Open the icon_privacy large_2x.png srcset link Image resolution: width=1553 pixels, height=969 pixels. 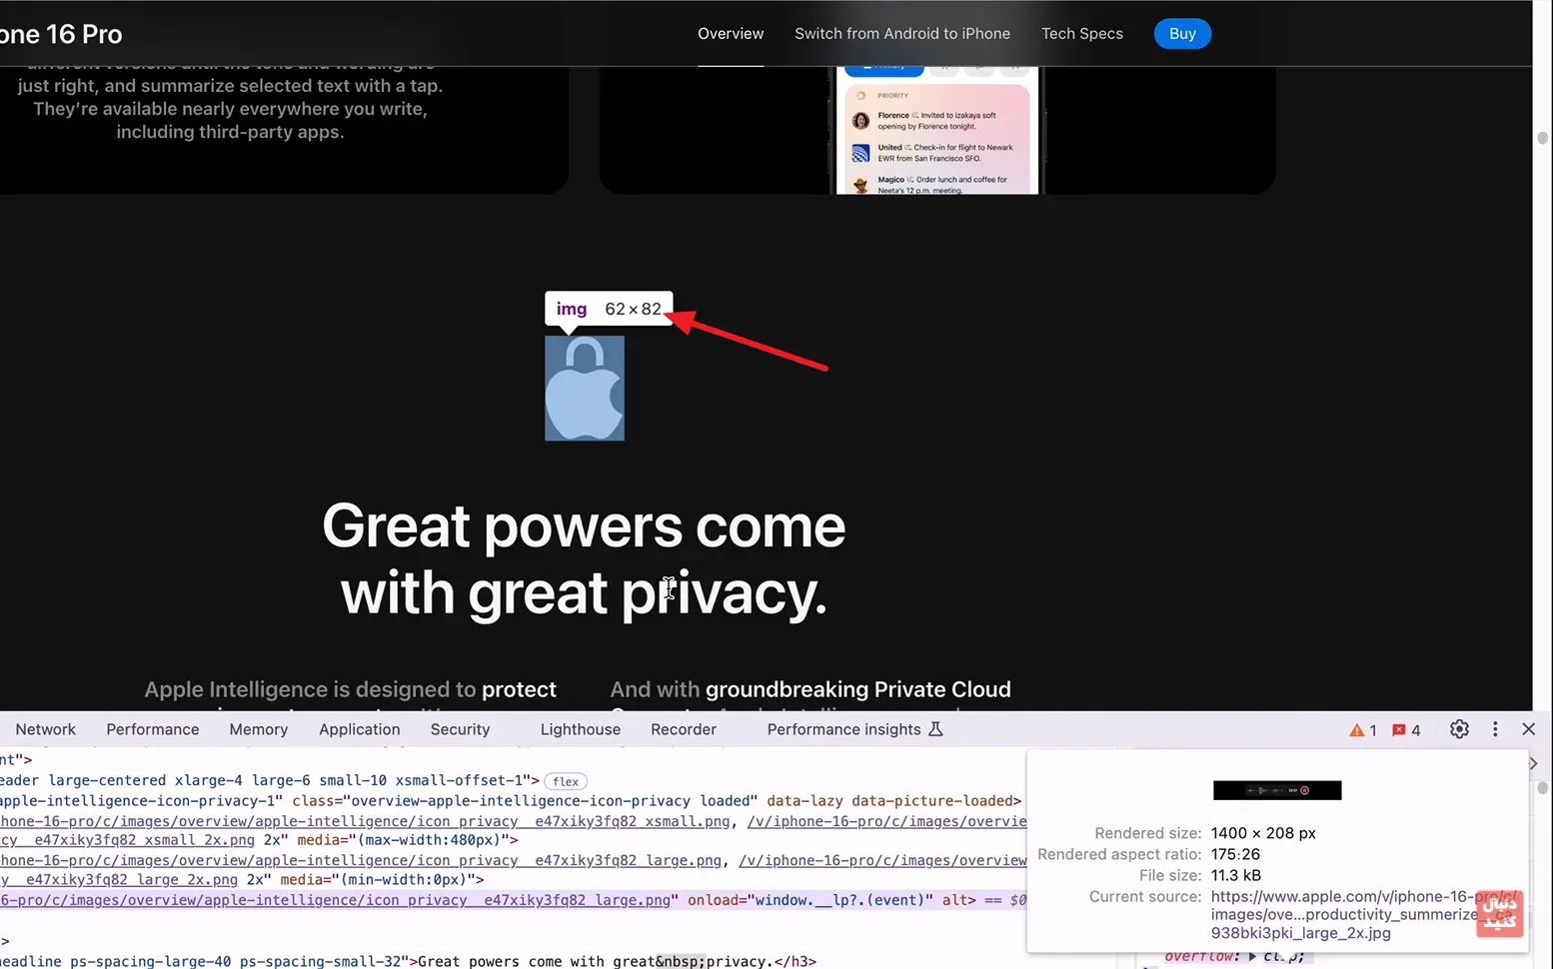pos(119,880)
